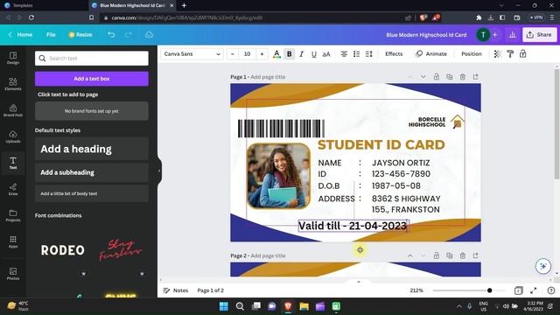Image resolution: width=560 pixels, height=315 pixels.
Task: Decrease font size with minus button
Action: pyautogui.click(x=233, y=54)
